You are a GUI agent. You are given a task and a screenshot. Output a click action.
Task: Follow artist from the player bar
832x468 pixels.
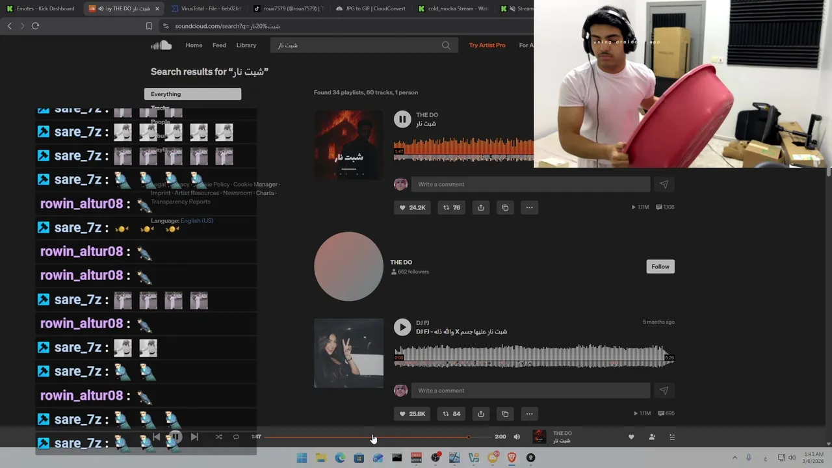pyautogui.click(x=652, y=437)
